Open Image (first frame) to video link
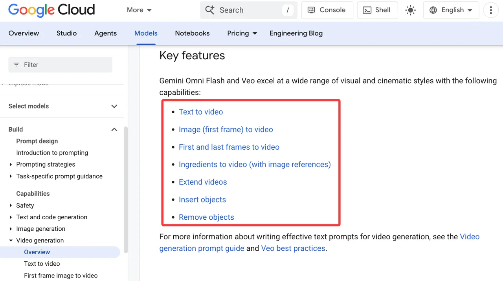 pyautogui.click(x=226, y=130)
